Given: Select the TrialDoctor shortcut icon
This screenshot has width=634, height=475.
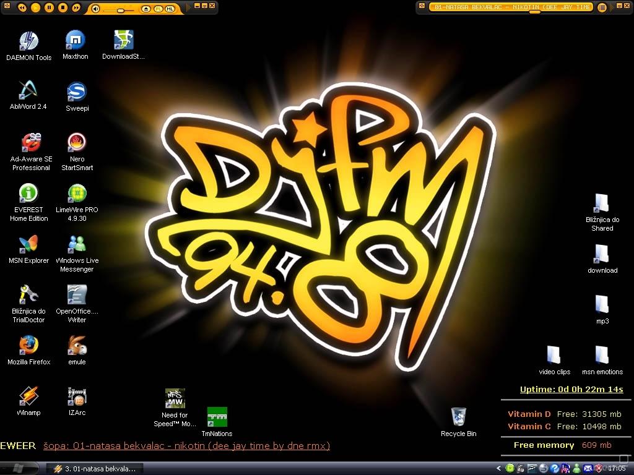Looking at the screenshot, I should (x=28, y=304).
